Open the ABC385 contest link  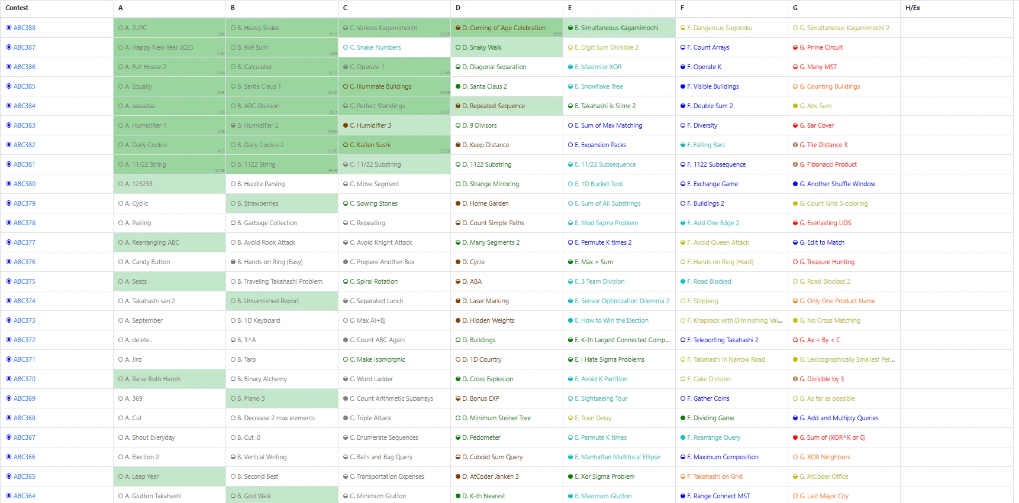[x=24, y=86]
